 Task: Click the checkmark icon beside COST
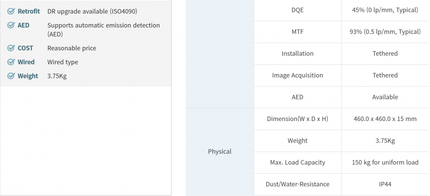point(11,48)
